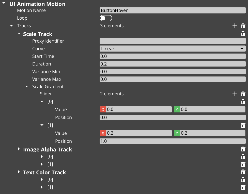Delete the Text Color Track

[243, 172]
